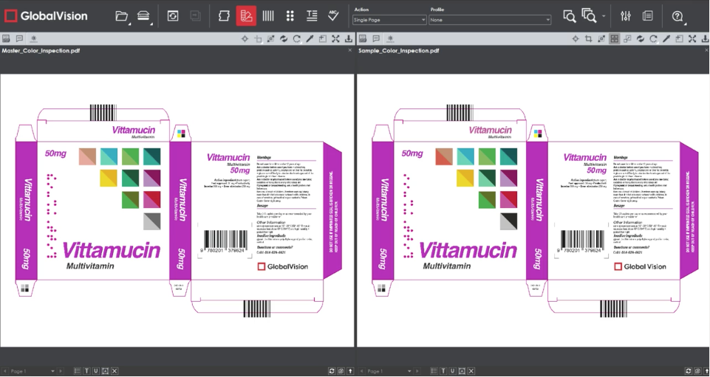Click the barcode on Master carton artwork
Image resolution: width=710 pixels, height=377 pixels.
point(225,241)
